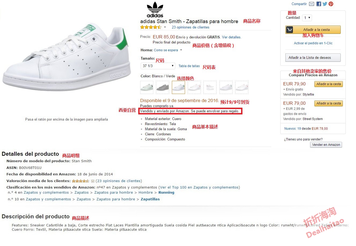The image size is (356, 246).
Task: Click the adidas brand logo
Action: [x=155, y=10]
